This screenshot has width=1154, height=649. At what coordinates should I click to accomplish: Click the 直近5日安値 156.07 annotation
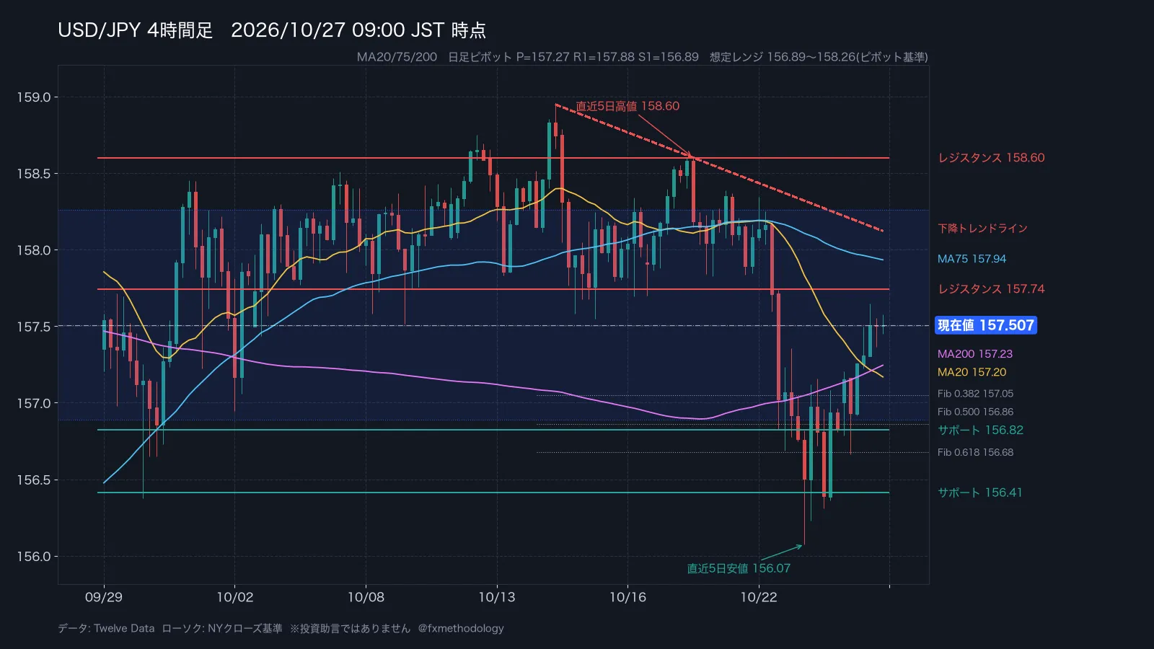(739, 568)
